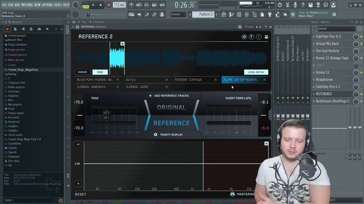Image resolution: width=364 pixels, height=204 pixels.
Task: Open the Channel rack icon
Action: [x=239, y=15]
